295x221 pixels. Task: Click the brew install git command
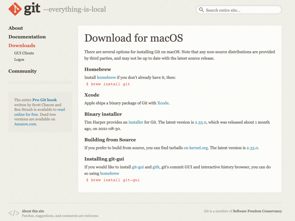pyautogui.click(x=108, y=84)
